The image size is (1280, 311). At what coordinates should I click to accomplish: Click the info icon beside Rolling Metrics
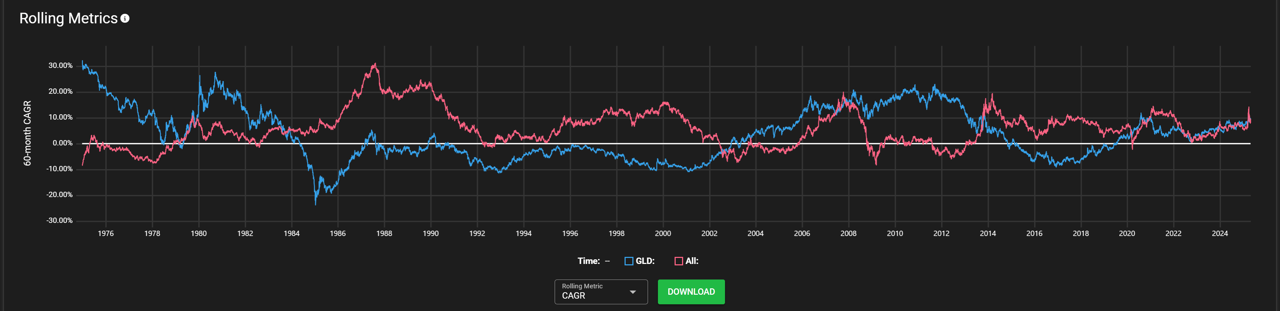point(125,18)
